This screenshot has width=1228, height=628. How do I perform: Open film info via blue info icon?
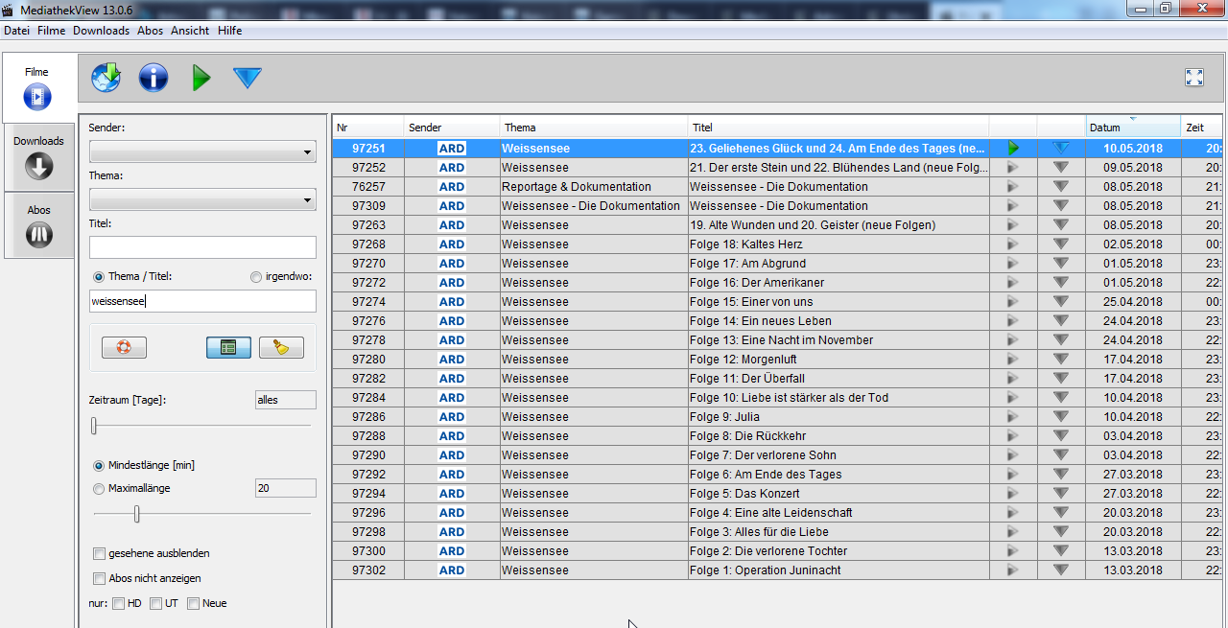[x=153, y=78]
